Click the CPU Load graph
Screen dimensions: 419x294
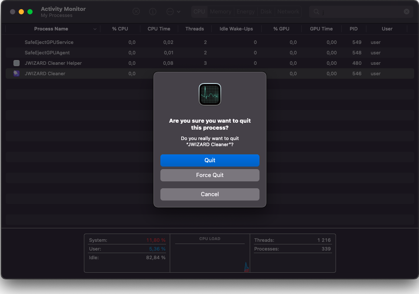(x=210, y=257)
